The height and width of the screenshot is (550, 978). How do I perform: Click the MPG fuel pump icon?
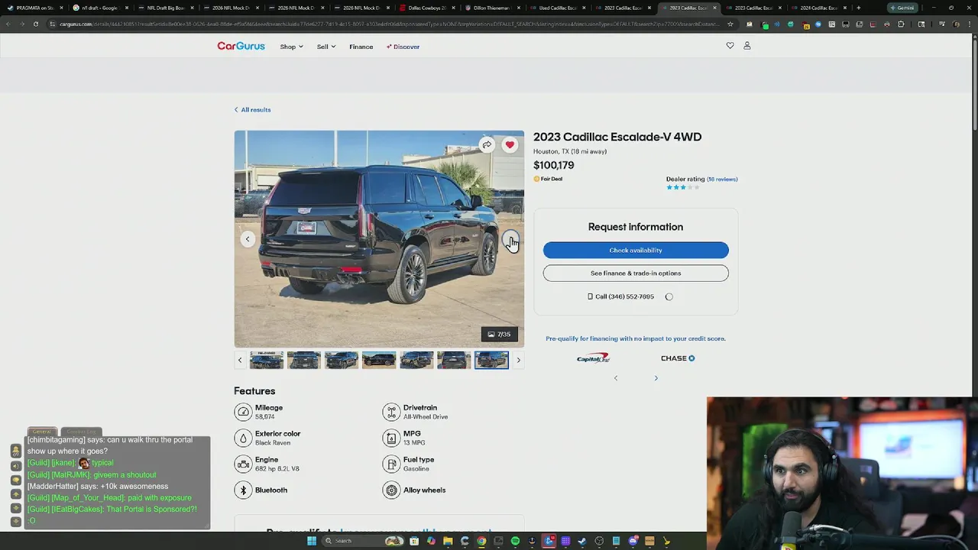[x=391, y=438]
